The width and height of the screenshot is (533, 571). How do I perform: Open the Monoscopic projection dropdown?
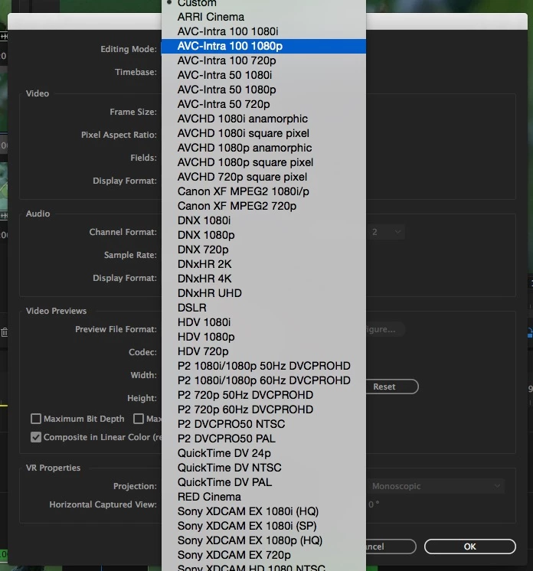point(436,486)
